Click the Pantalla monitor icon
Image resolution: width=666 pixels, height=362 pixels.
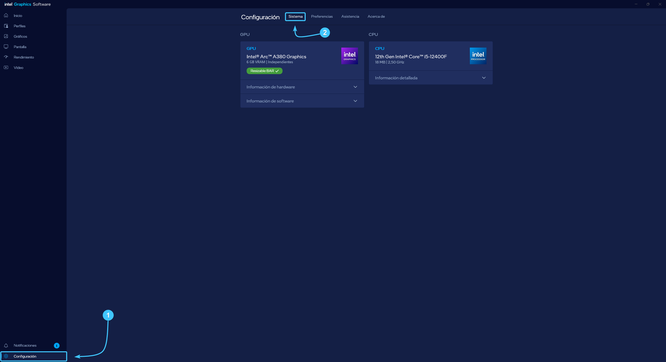[6, 47]
